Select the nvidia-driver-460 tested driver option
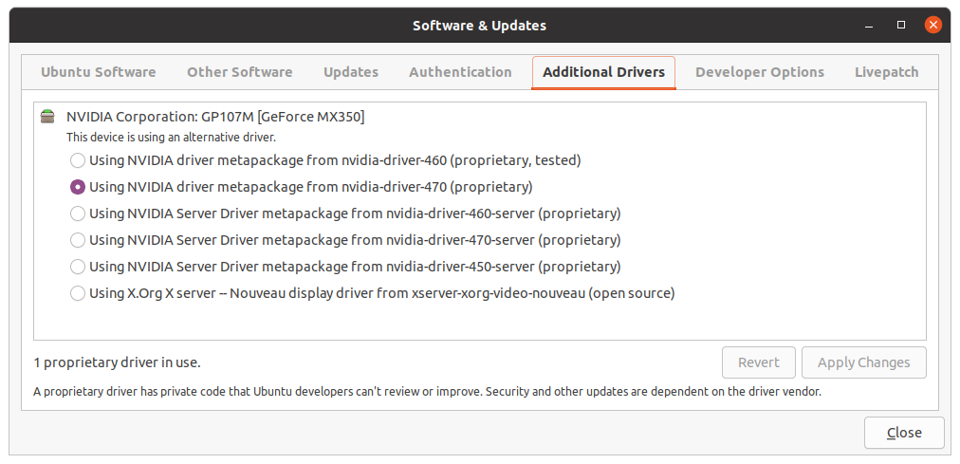The width and height of the screenshot is (960, 464). click(325, 160)
